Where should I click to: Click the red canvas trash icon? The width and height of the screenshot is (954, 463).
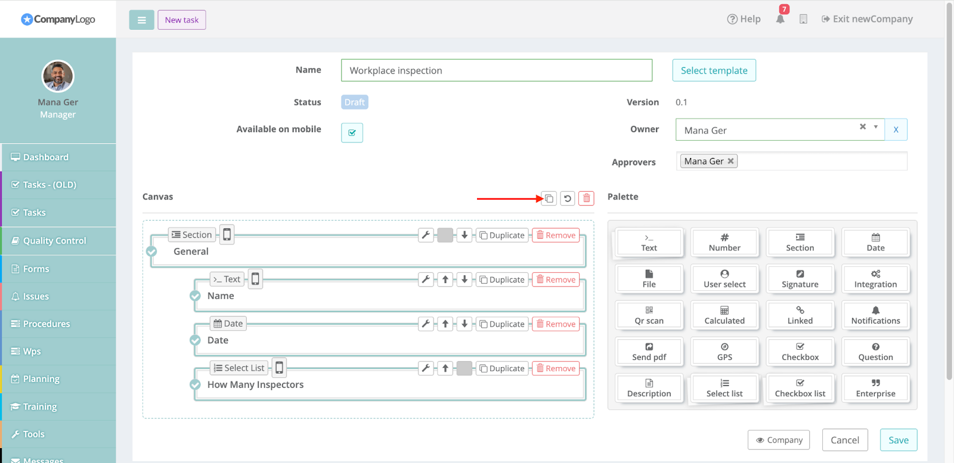point(587,198)
